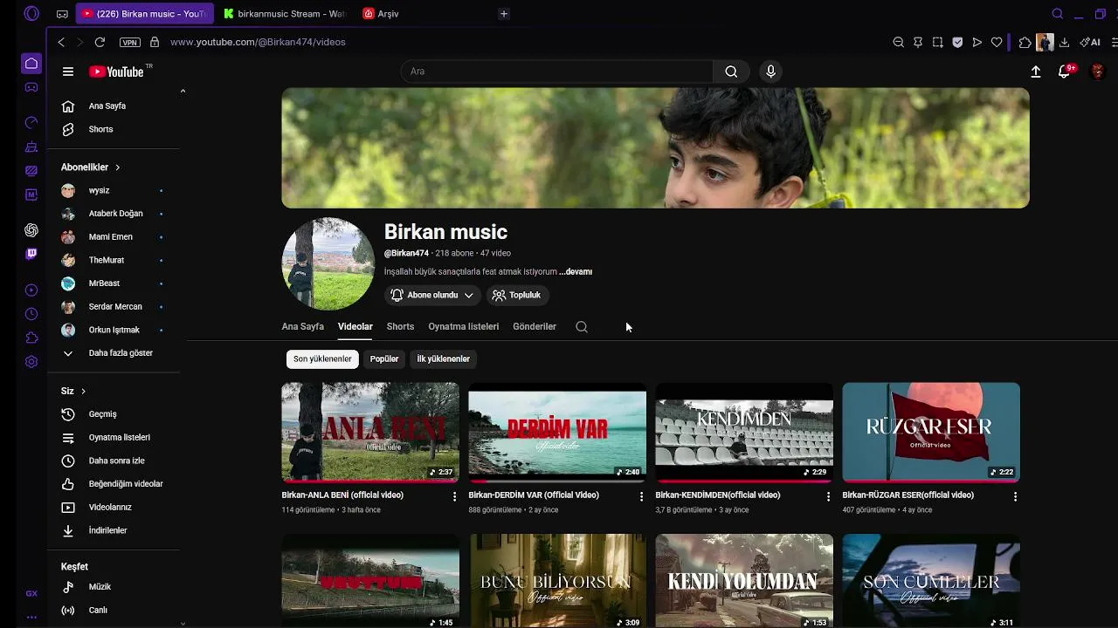
Task: Open extensions cube icon in Opera sidebar
Action: click(x=31, y=338)
